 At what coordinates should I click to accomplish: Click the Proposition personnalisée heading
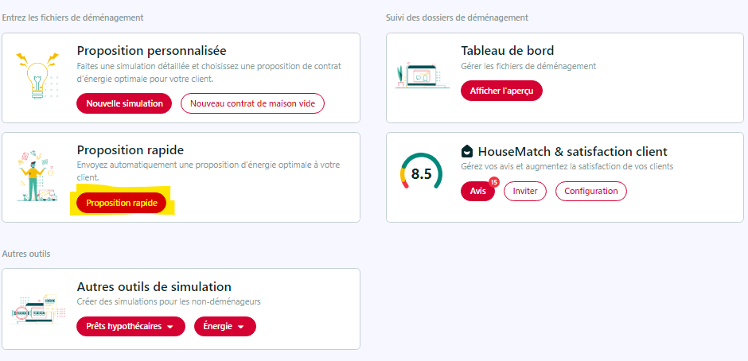tap(152, 51)
